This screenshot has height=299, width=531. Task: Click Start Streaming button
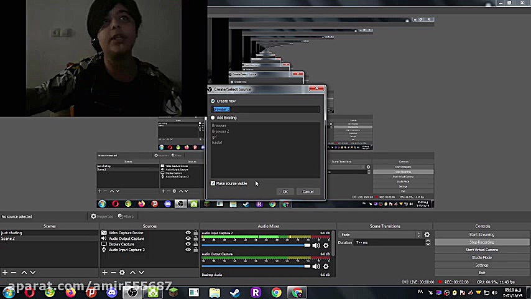[481, 234]
